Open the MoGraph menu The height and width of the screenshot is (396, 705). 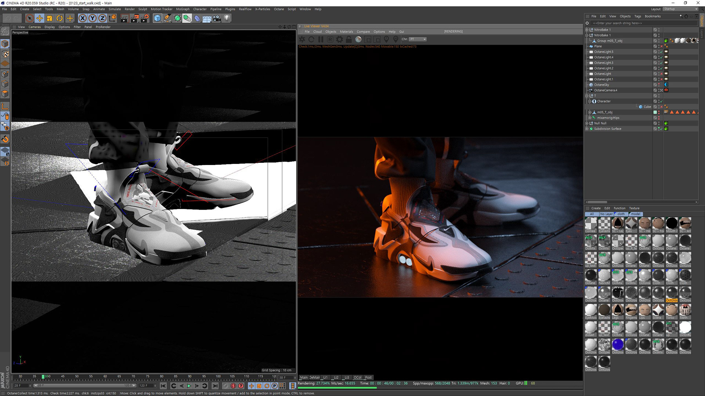tap(182, 9)
